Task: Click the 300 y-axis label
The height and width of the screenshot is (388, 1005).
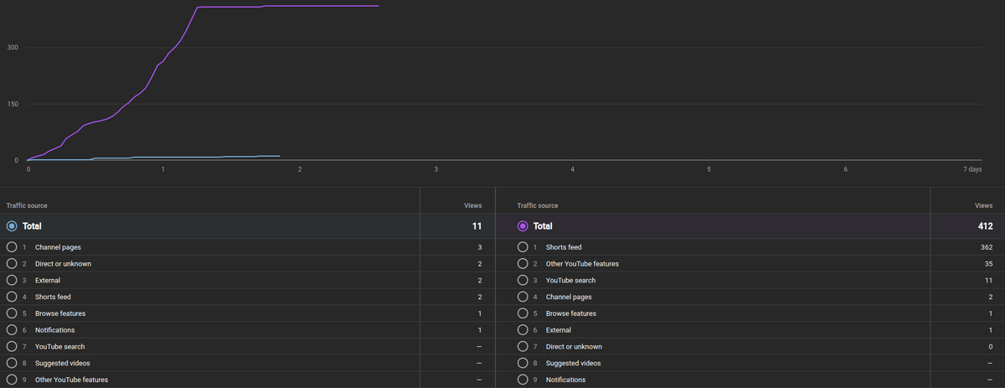Action: point(13,48)
